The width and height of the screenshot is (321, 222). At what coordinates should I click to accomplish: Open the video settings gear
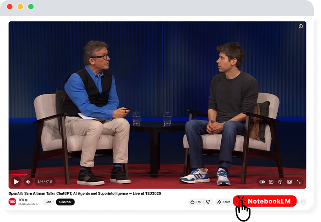(280, 182)
